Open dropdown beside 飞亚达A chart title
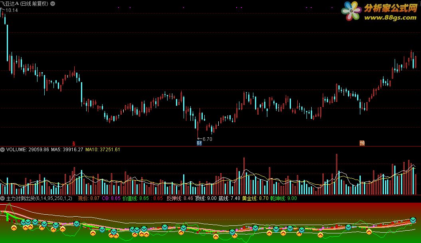 pyautogui.click(x=53, y=4)
